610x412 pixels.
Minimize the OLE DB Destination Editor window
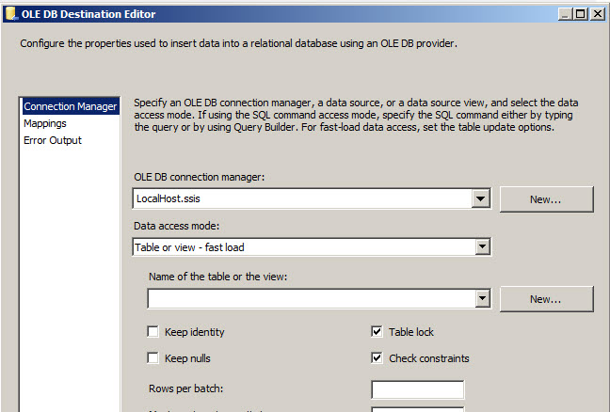(x=562, y=14)
